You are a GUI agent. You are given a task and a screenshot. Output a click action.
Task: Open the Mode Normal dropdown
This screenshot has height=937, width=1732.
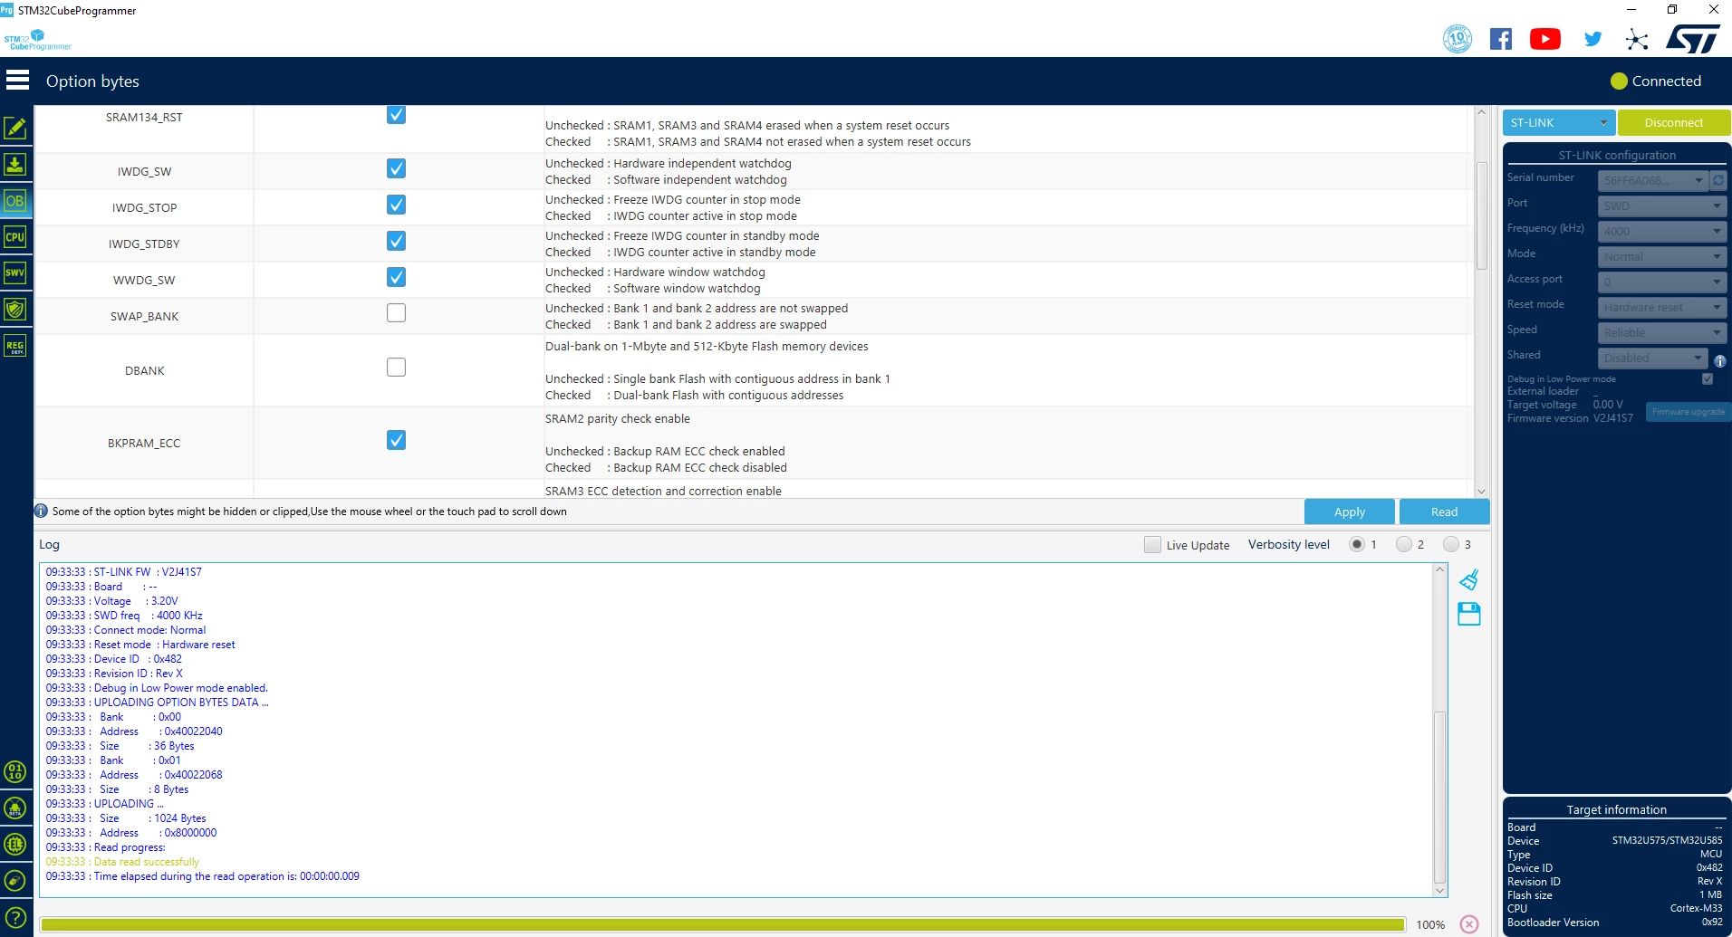click(1662, 256)
